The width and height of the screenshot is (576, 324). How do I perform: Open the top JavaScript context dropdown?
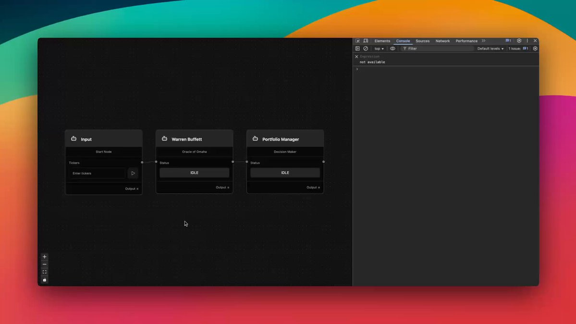[379, 49]
